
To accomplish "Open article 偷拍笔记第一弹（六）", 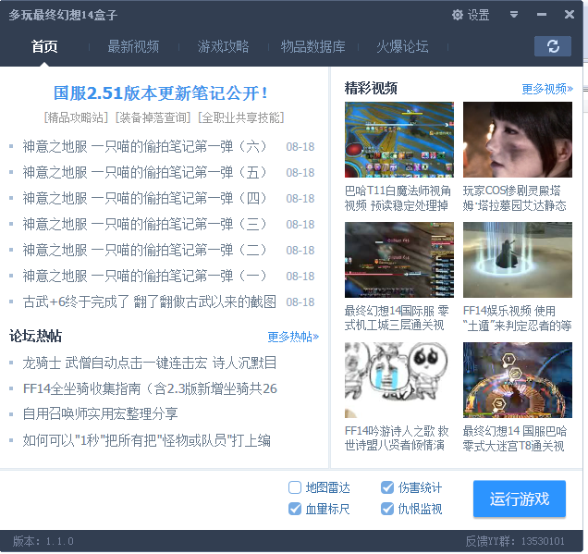I will (x=145, y=147).
